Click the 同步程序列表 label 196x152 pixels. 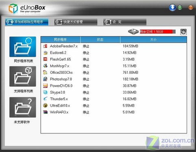24,61
